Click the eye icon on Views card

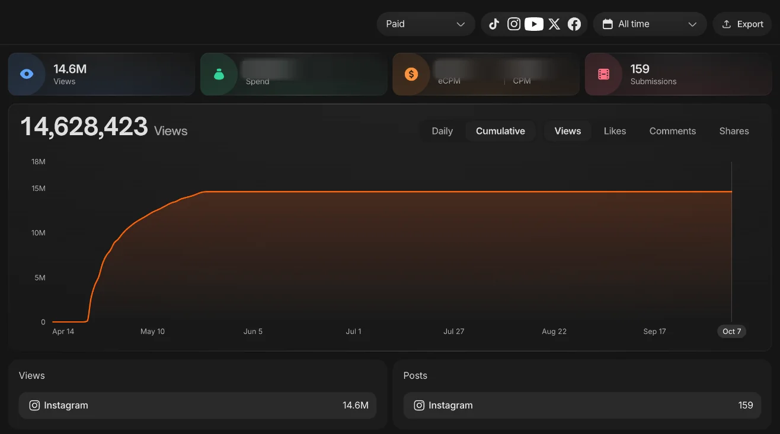tap(27, 74)
